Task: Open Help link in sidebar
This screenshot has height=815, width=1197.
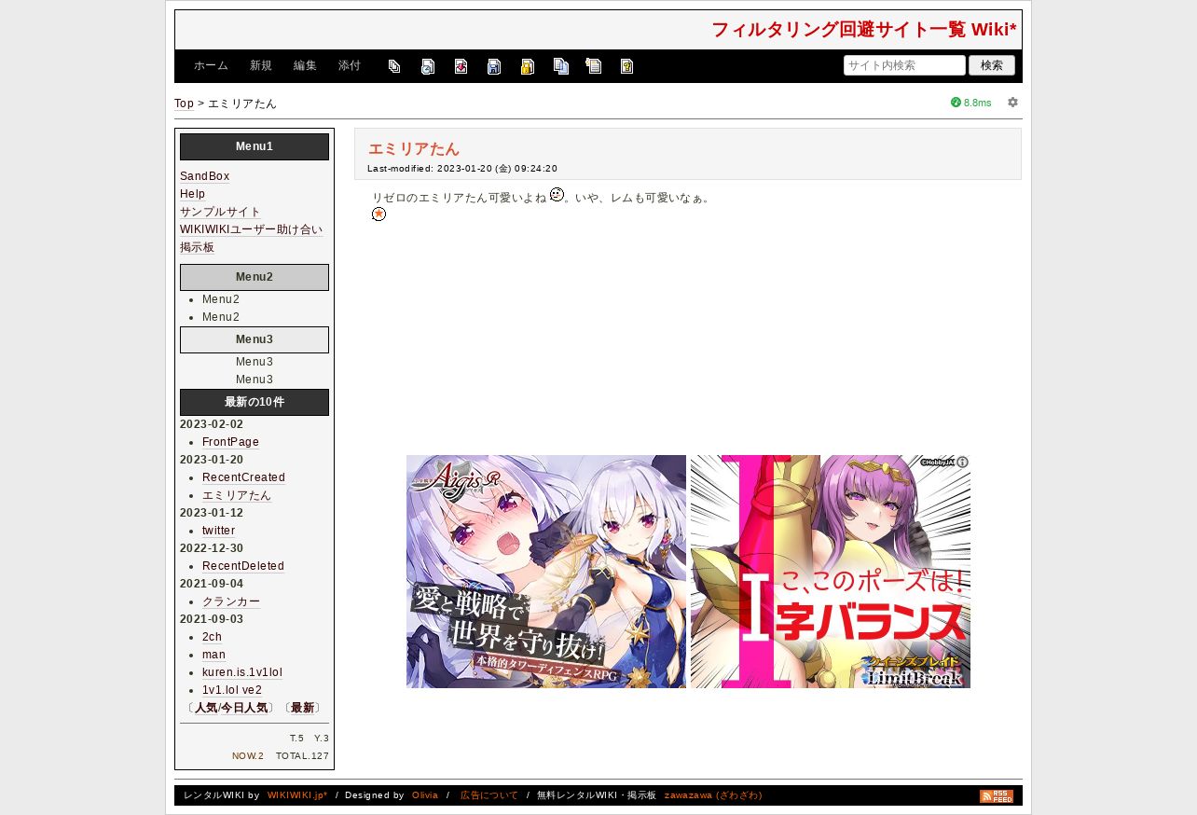Action: [x=192, y=194]
